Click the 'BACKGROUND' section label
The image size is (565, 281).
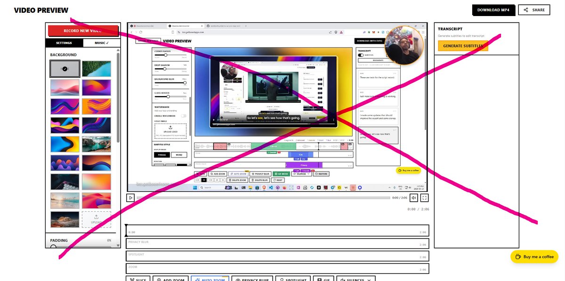[64, 55]
